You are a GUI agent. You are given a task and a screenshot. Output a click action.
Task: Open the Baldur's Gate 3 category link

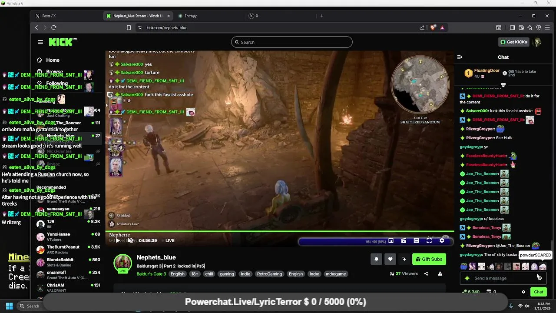click(151, 274)
